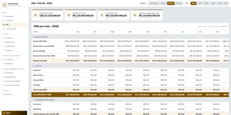This screenshot has width=231, height=115.
Task: Click Receita ME (US$) row label
Action: (40, 41)
